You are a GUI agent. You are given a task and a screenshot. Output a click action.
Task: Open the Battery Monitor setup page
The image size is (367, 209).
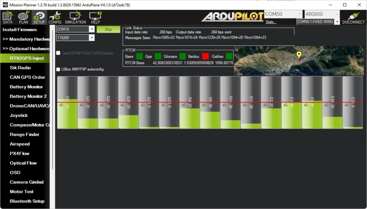click(26, 87)
